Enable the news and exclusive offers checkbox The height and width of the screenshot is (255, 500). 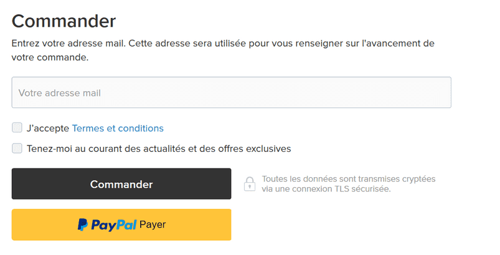point(17,149)
